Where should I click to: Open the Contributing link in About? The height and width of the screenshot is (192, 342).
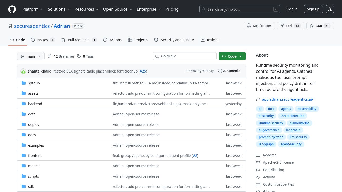[x=273, y=170]
